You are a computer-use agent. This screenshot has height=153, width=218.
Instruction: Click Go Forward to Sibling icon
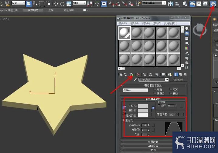click(185, 74)
